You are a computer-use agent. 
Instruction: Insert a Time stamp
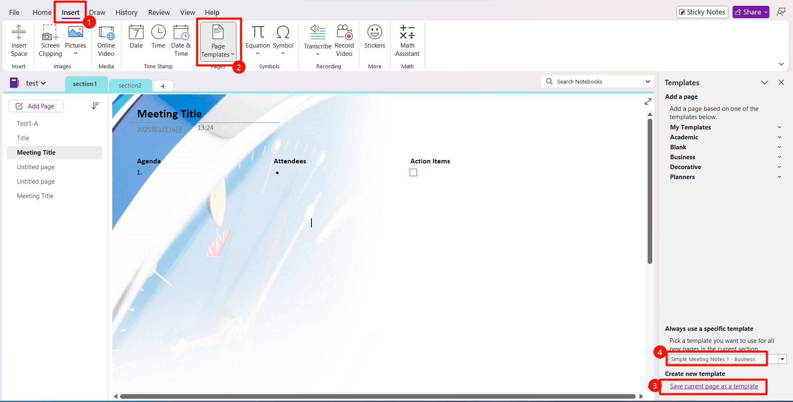(158, 37)
